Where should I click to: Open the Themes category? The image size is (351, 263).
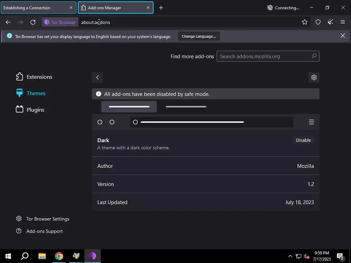tap(31, 93)
